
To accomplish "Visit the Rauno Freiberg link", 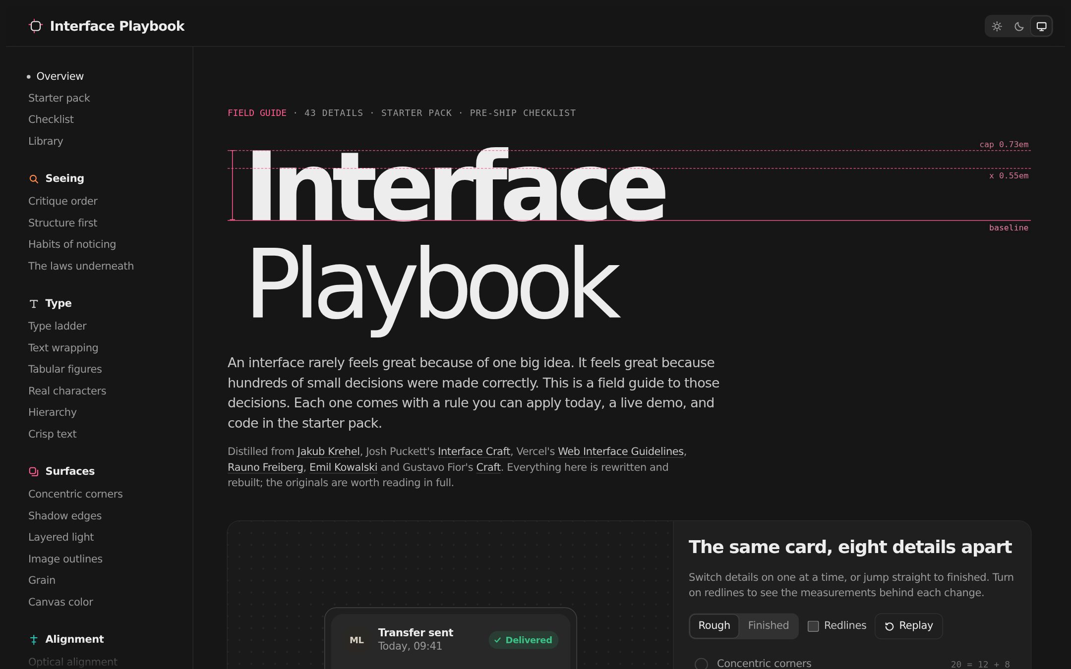I will [265, 467].
